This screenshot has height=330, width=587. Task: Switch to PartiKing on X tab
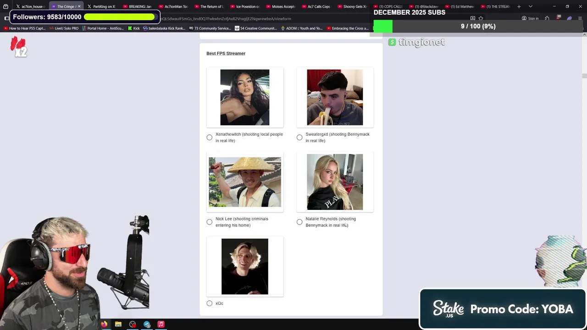(102, 6)
